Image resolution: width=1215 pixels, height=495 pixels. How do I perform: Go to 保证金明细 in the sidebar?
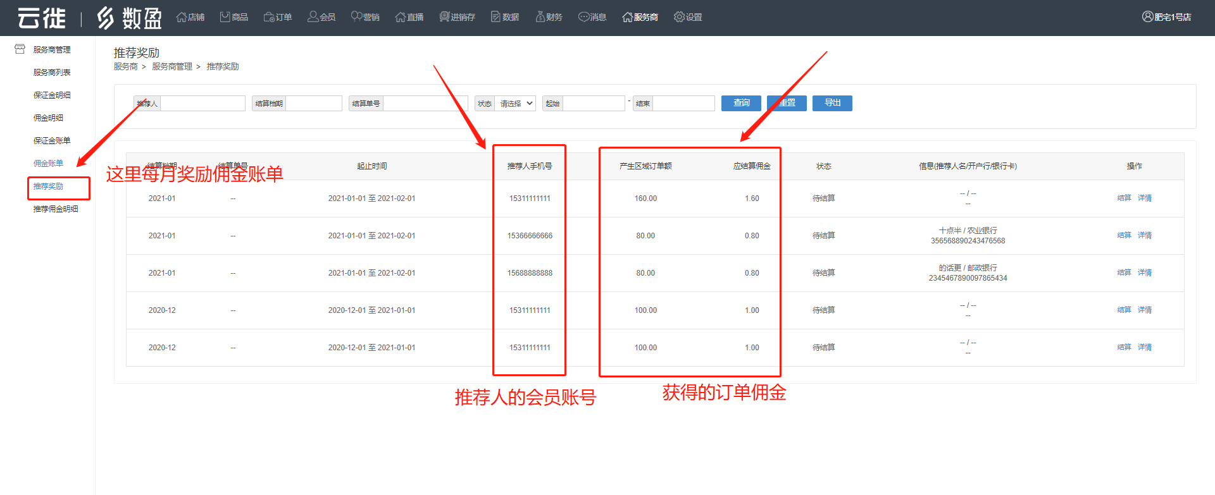(x=52, y=95)
